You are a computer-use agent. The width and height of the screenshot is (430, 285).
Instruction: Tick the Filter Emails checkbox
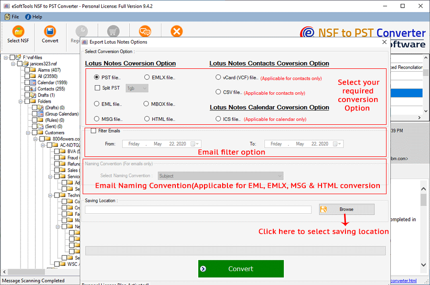click(x=93, y=131)
